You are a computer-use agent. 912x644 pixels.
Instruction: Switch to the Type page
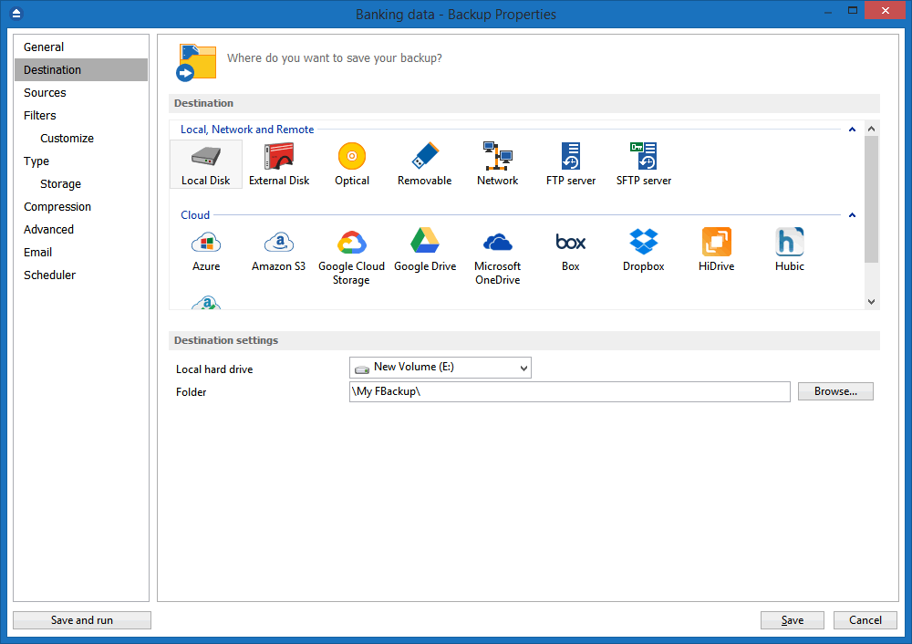click(x=81, y=161)
